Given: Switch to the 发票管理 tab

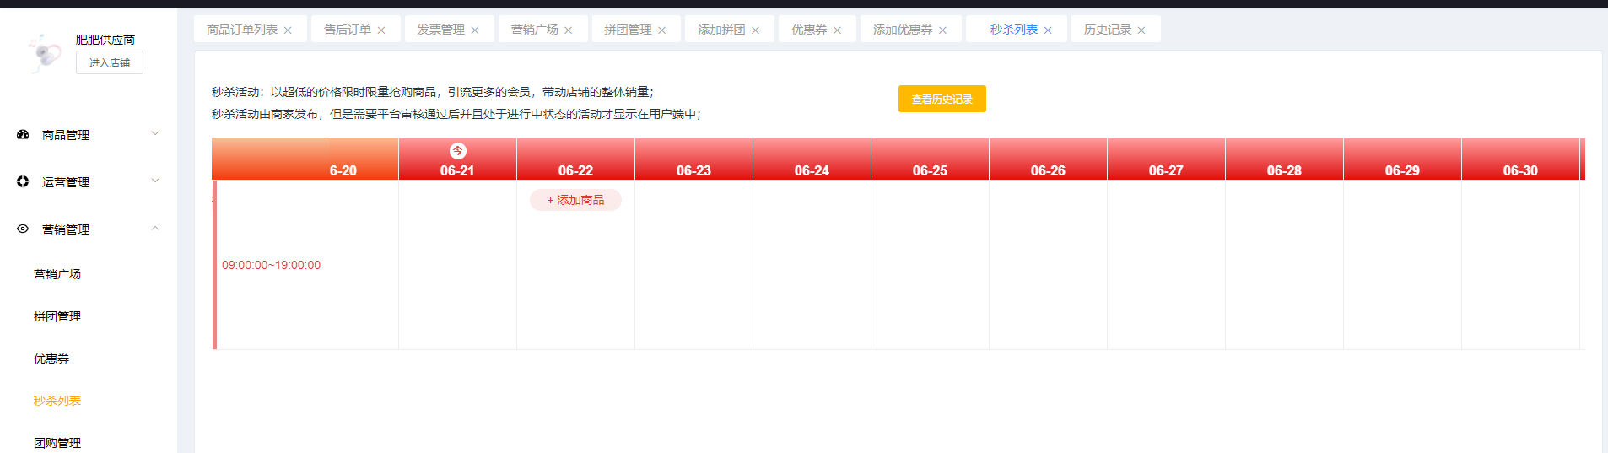Looking at the screenshot, I should tap(440, 30).
